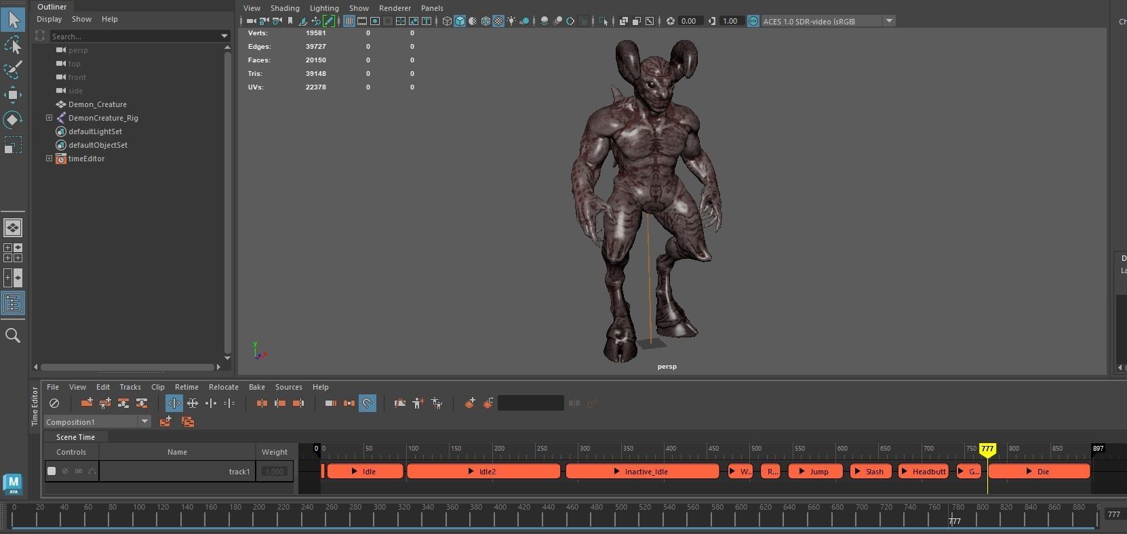Select Demon_Creature in the Outliner
1127x534 pixels.
[97, 104]
